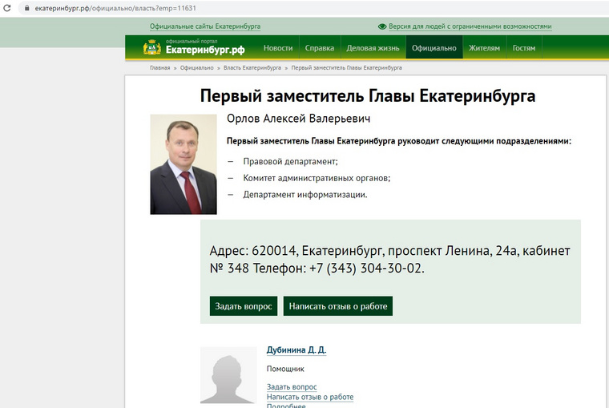
Task: Open the Справка menu item
Action: [x=320, y=48]
